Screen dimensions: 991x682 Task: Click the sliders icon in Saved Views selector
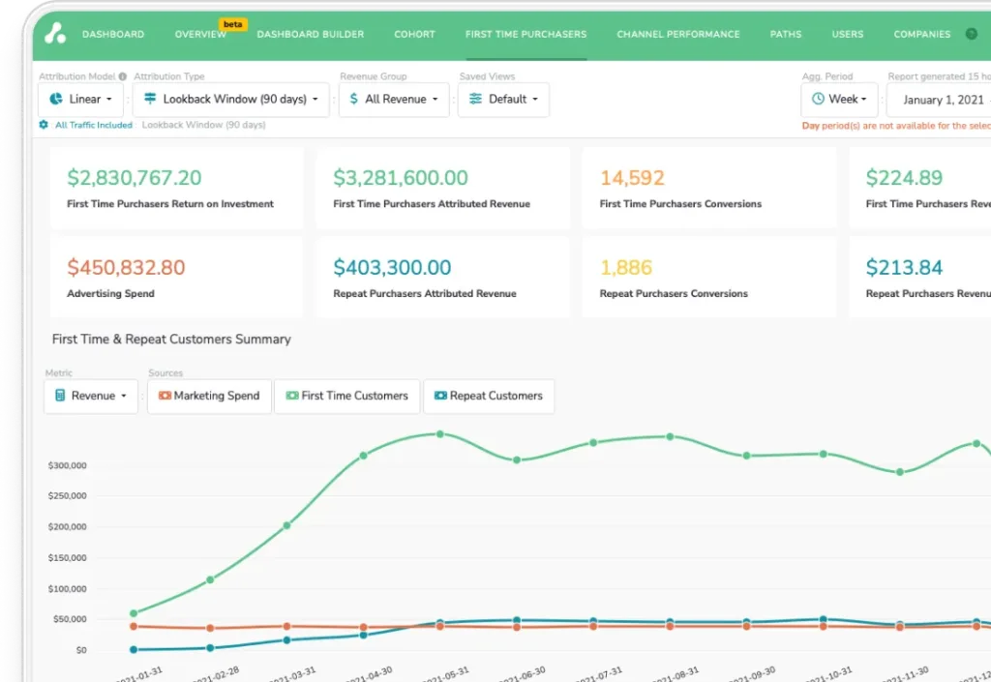475,99
